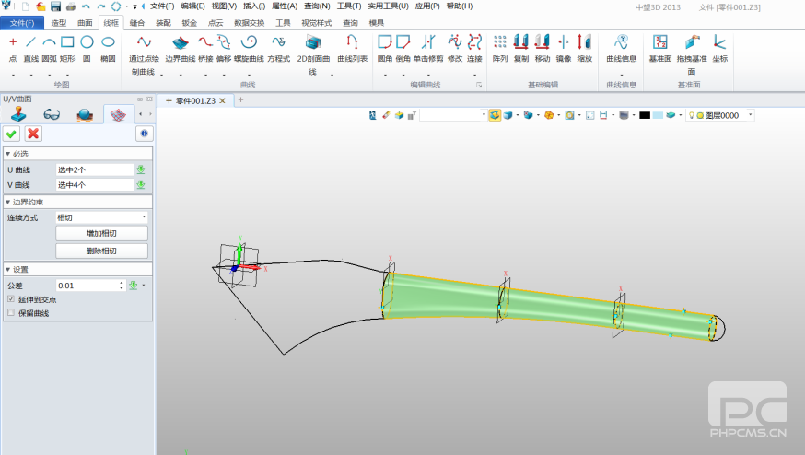
Task: Cancel with the red X button
Action: point(33,134)
